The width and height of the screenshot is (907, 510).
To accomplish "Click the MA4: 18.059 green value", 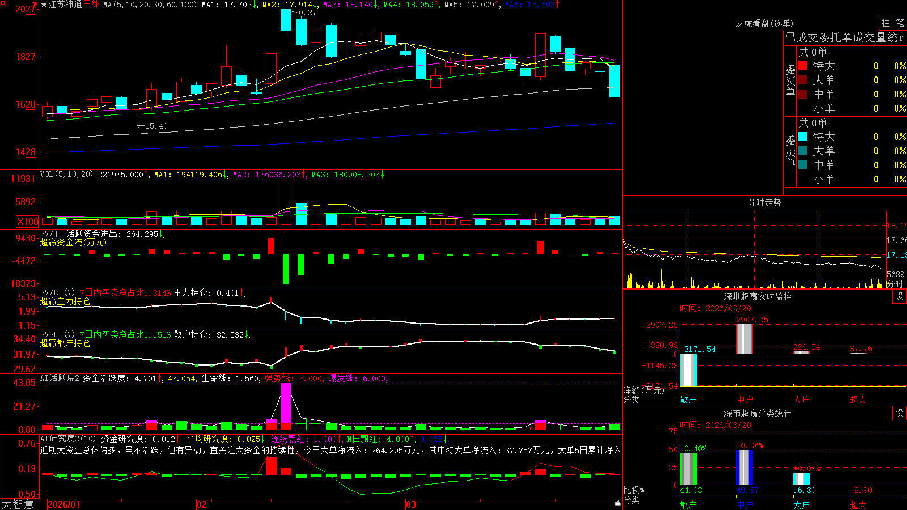I will click(x=412, y=5).
